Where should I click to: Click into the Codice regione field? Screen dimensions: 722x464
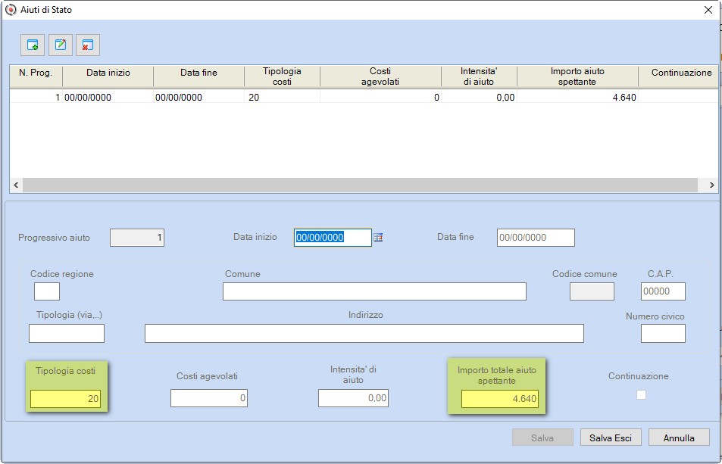[x=47, y=291]
